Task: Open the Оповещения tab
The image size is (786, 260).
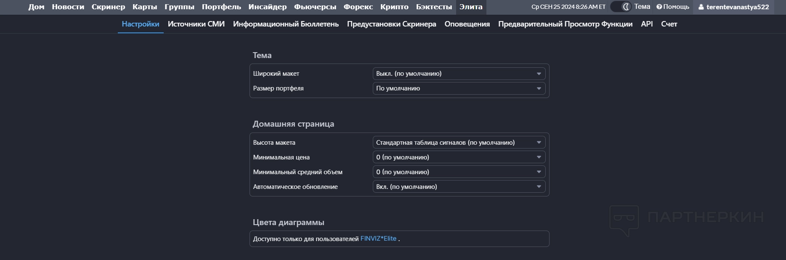Action: pos(467,24)
